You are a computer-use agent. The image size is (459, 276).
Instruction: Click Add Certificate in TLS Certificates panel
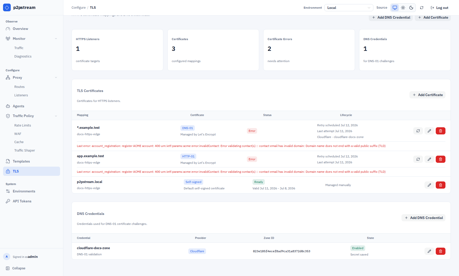427,95
